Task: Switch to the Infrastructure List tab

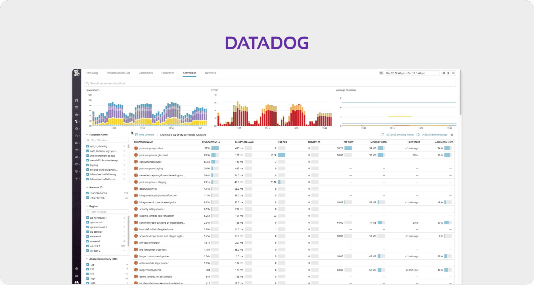Action: click(118, 73)
